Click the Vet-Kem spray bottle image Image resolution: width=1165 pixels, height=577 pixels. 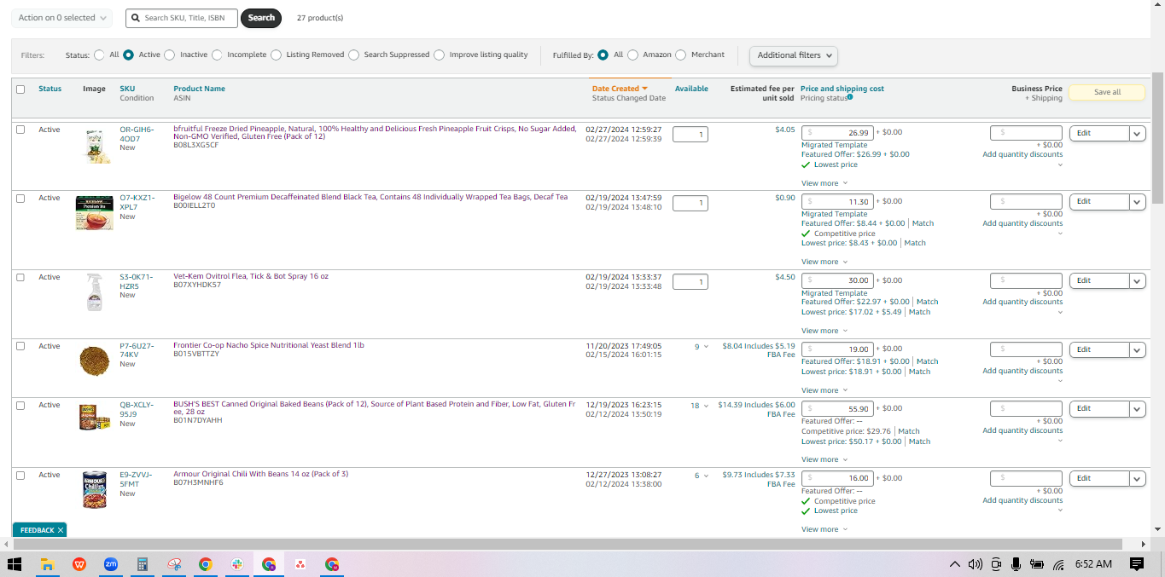(94, 291)
